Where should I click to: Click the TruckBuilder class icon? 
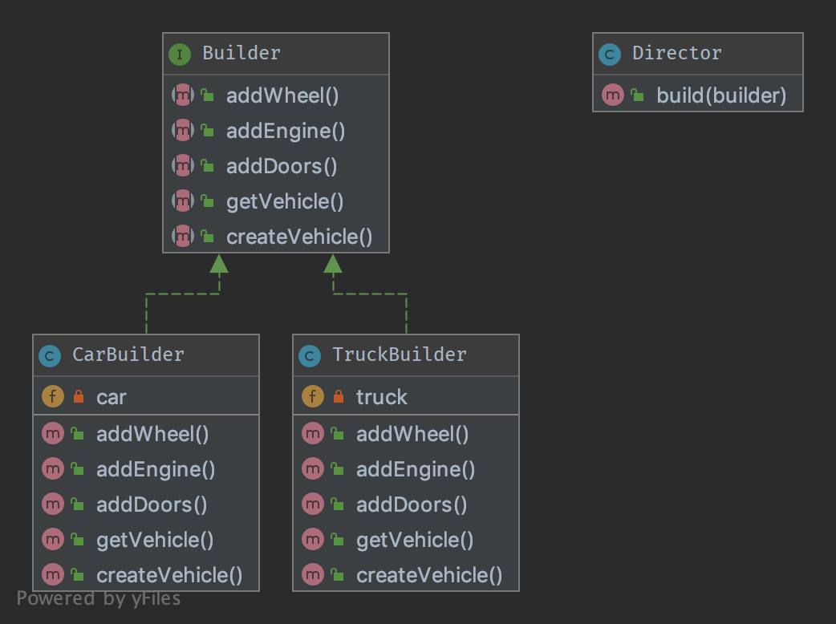[x=310, y=355]
